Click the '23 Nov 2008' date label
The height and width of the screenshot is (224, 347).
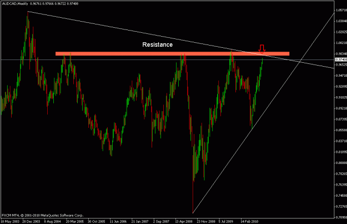206,222
